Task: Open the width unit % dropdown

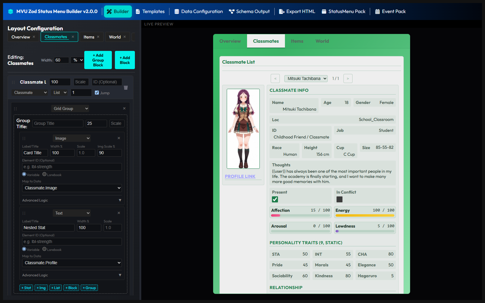Action: [x=78, y=60]
